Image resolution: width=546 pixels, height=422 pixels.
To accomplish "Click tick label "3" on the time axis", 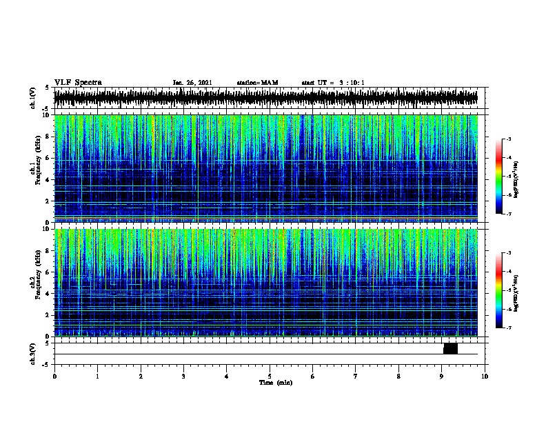I will pos(183,376).
